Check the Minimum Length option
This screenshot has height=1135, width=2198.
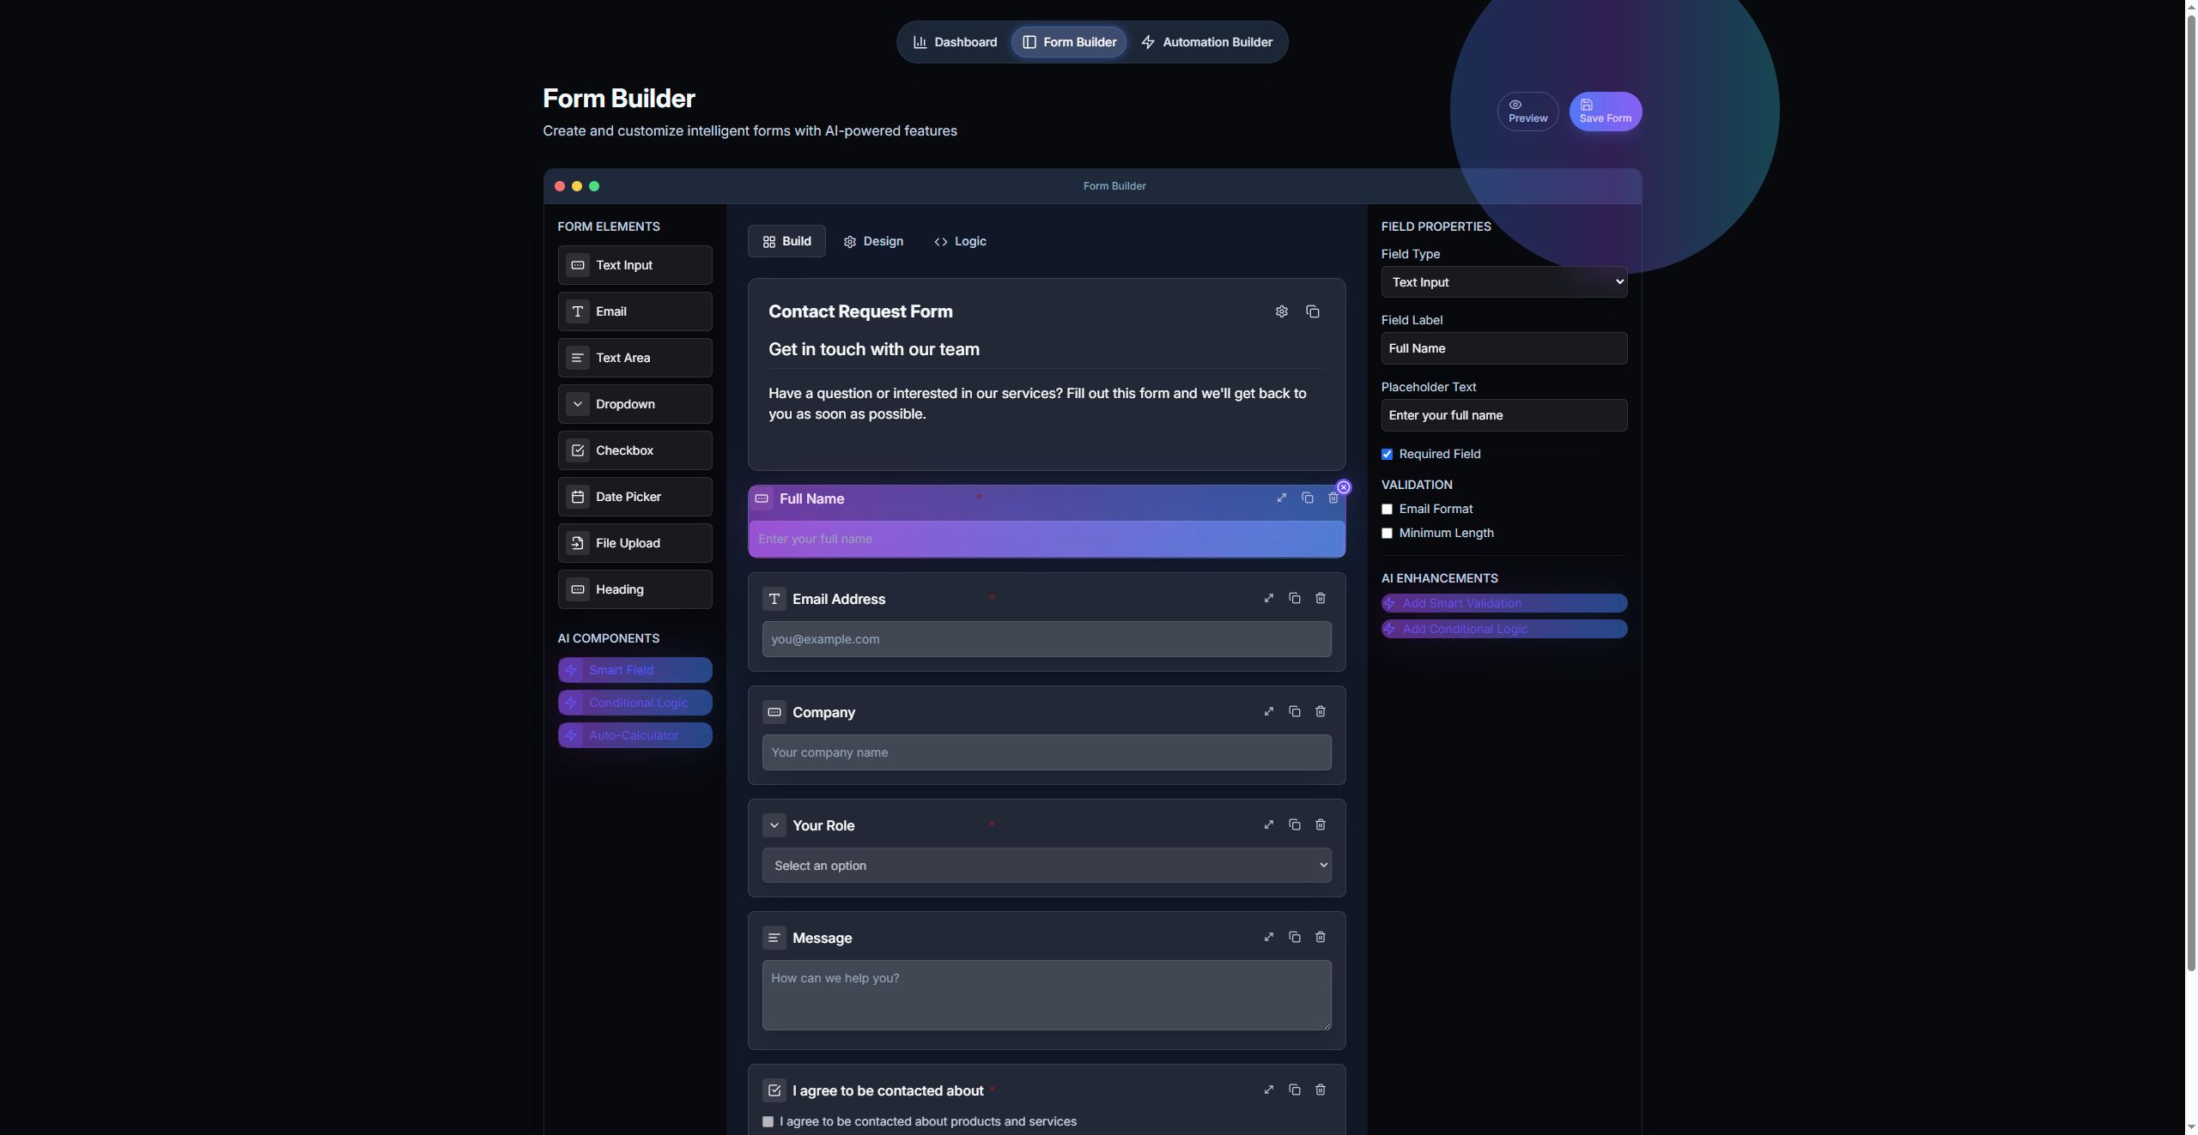click(x=1387, y=533)
